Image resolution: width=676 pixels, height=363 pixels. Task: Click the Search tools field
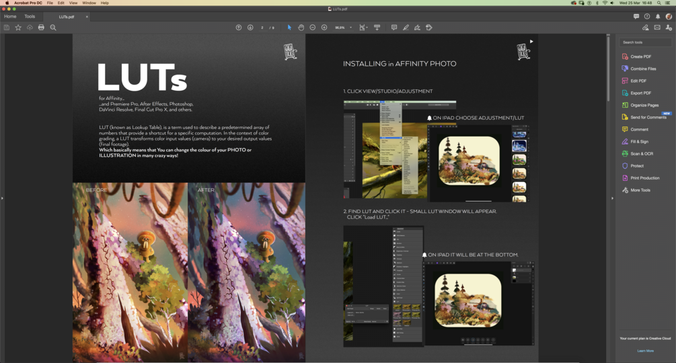pyautogui.click(x=645, y=42)
